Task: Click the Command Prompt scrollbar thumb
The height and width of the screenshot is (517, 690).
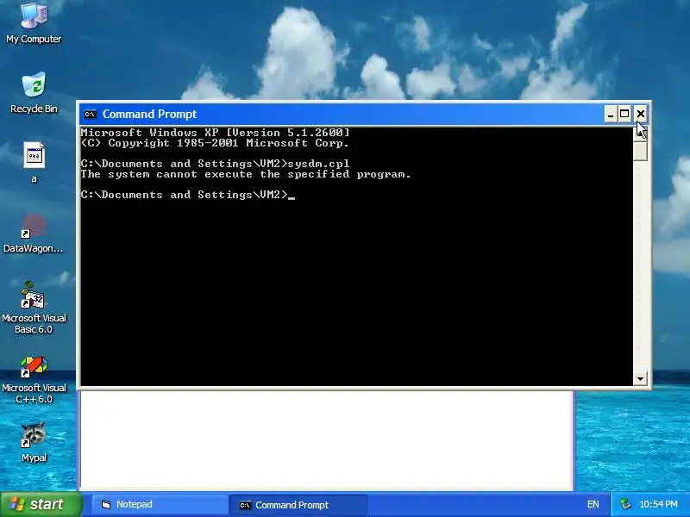Action: point(640,151)
